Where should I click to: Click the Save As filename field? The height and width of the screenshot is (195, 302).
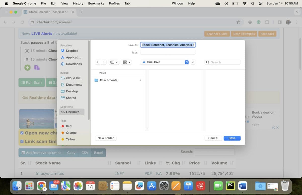(168, 45)
